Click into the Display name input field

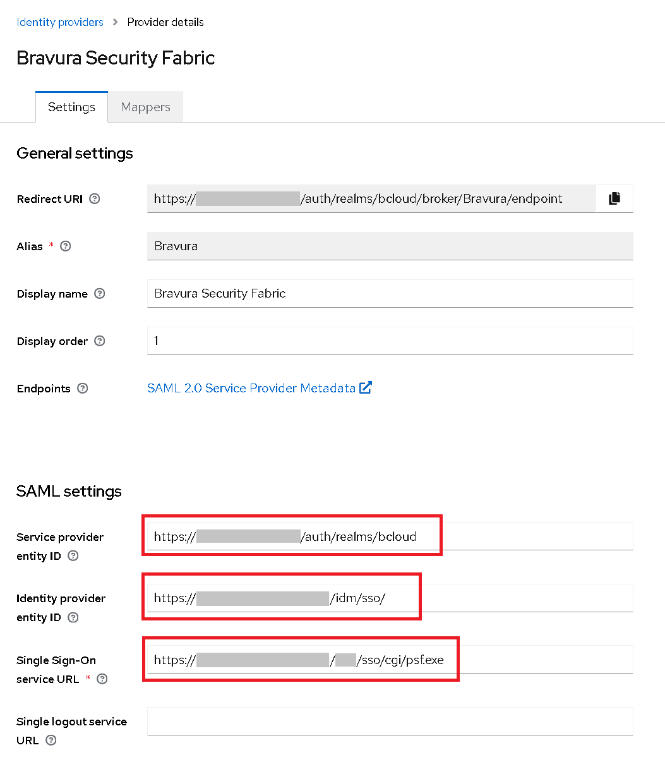pos(390,294)
